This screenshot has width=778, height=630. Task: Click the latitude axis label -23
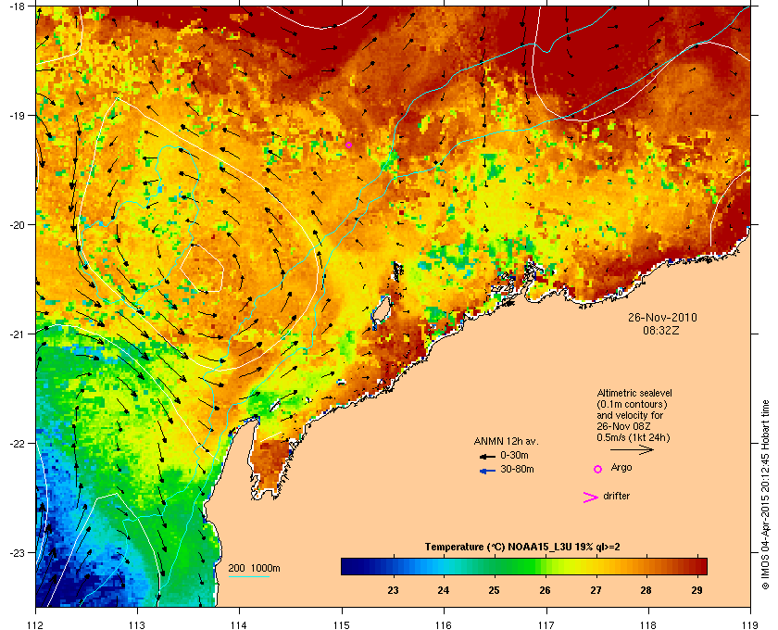18,552
